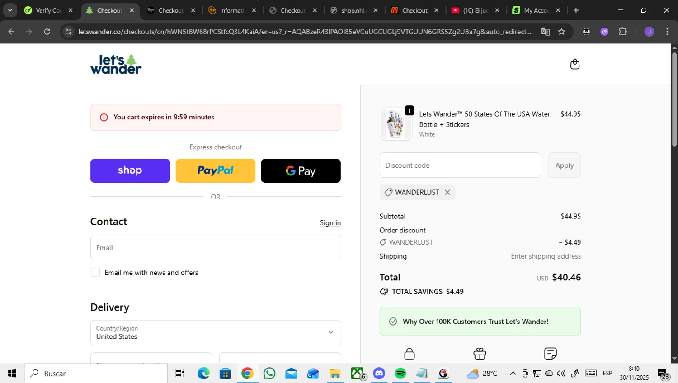Pay with PayPal button
This screenshot has width=678, height=383.
[x=215, y=170]
